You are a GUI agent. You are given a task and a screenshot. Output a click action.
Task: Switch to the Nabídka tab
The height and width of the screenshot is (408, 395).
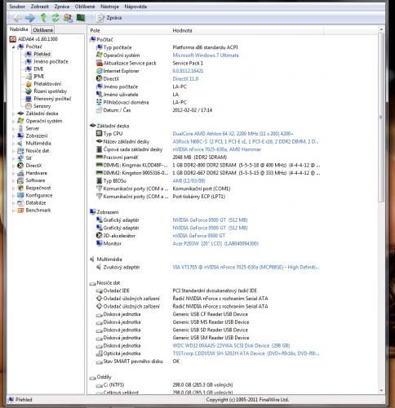[x=19, y=29]
